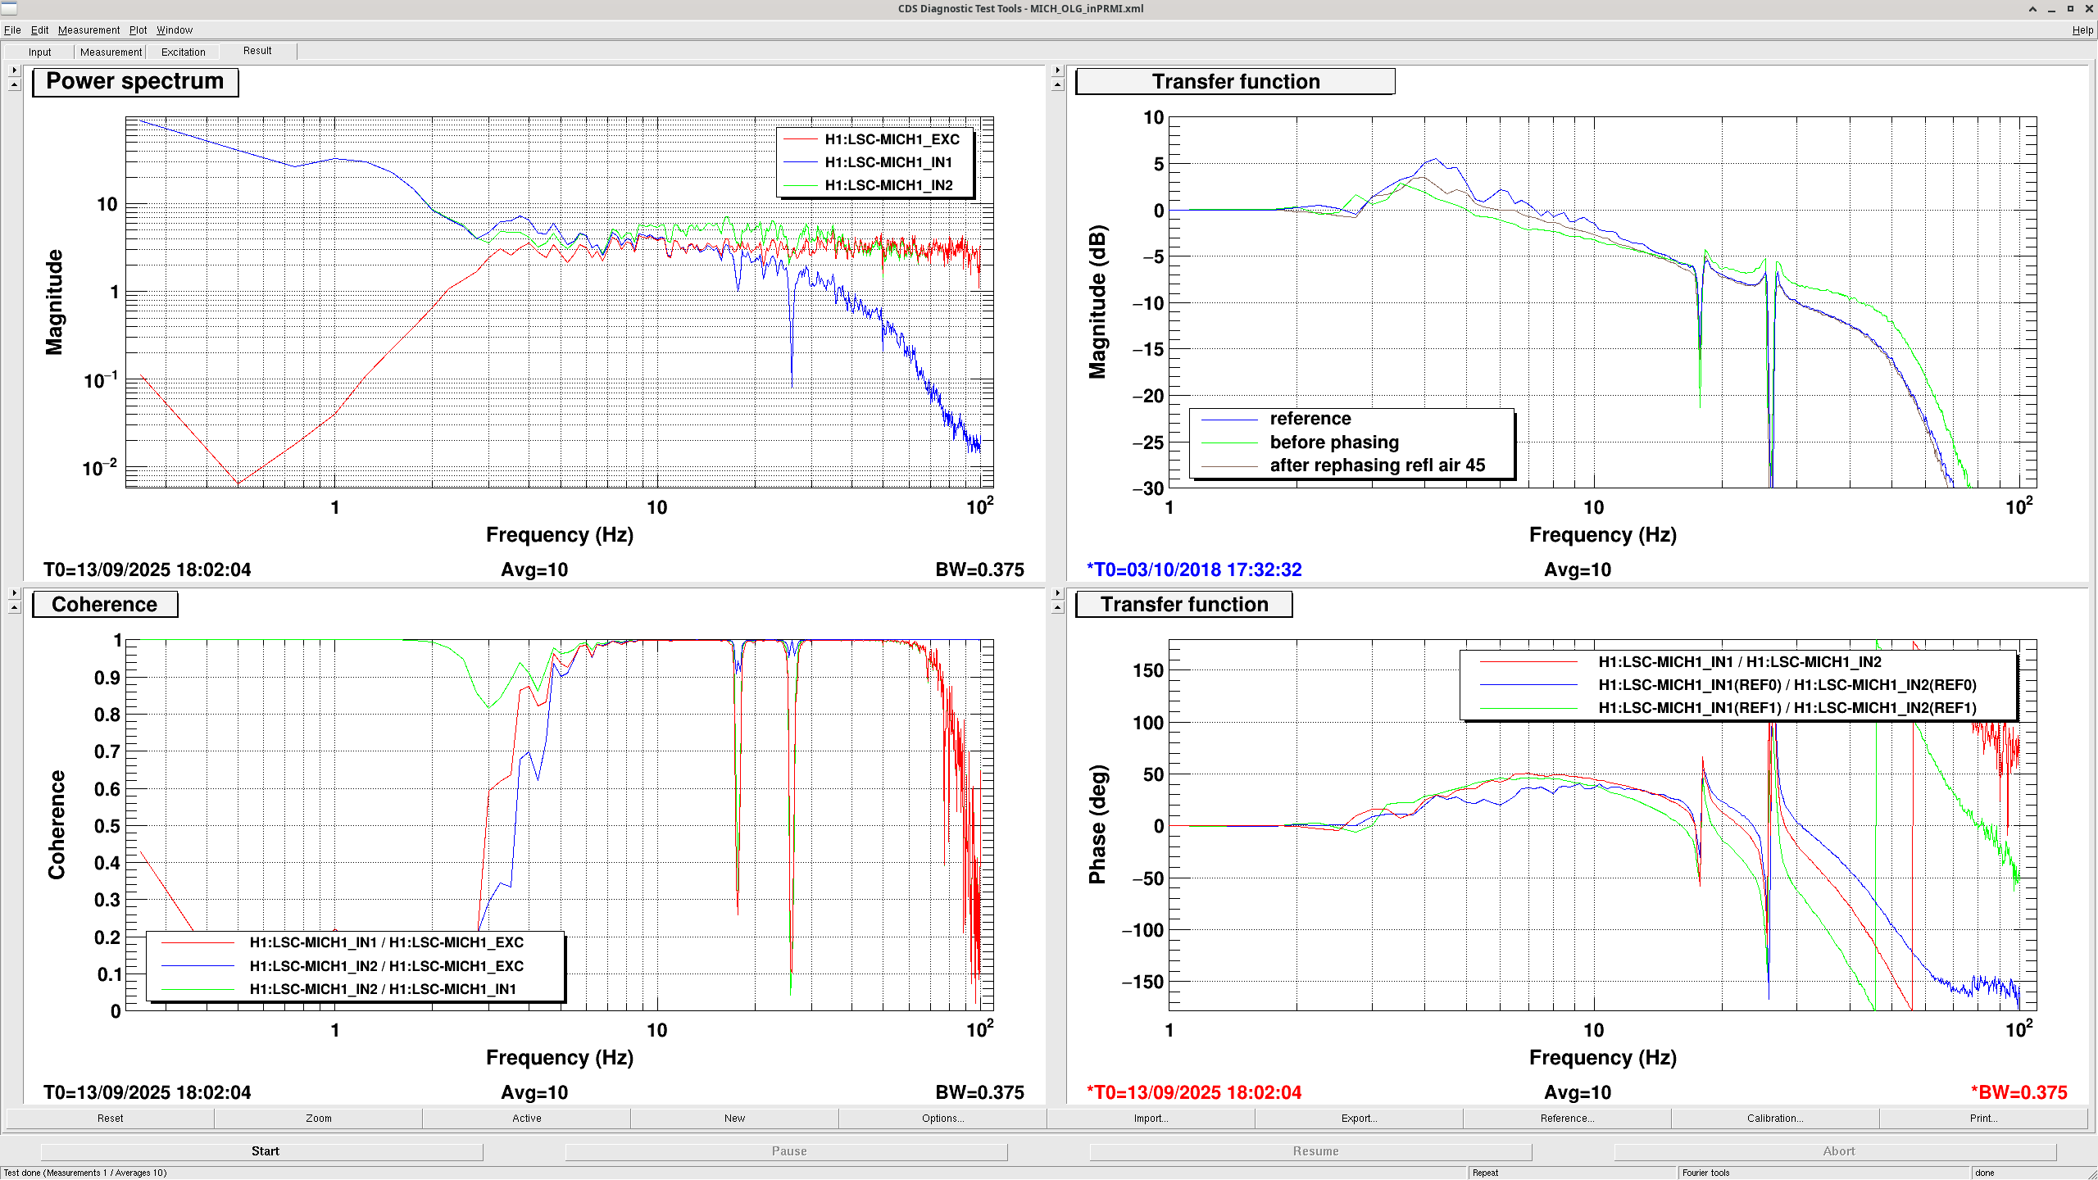Open the Reference... dialog
2098x1180 pixels.
(1566, 1119)
